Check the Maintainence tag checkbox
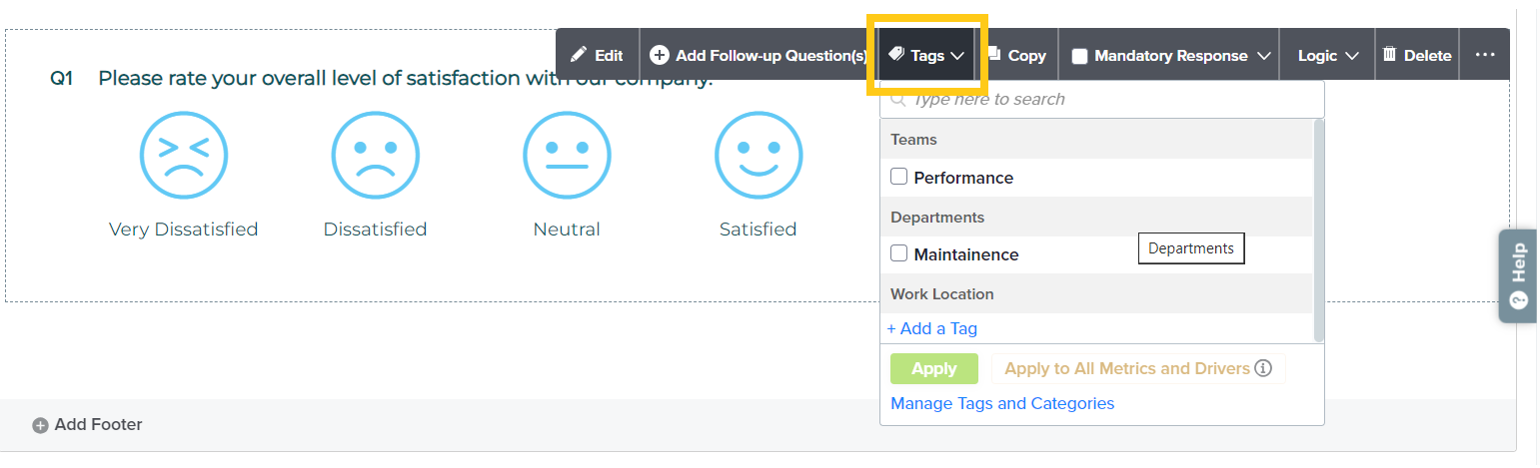Viewport: 1540px width, 468px height. click(x=899, y=253)
